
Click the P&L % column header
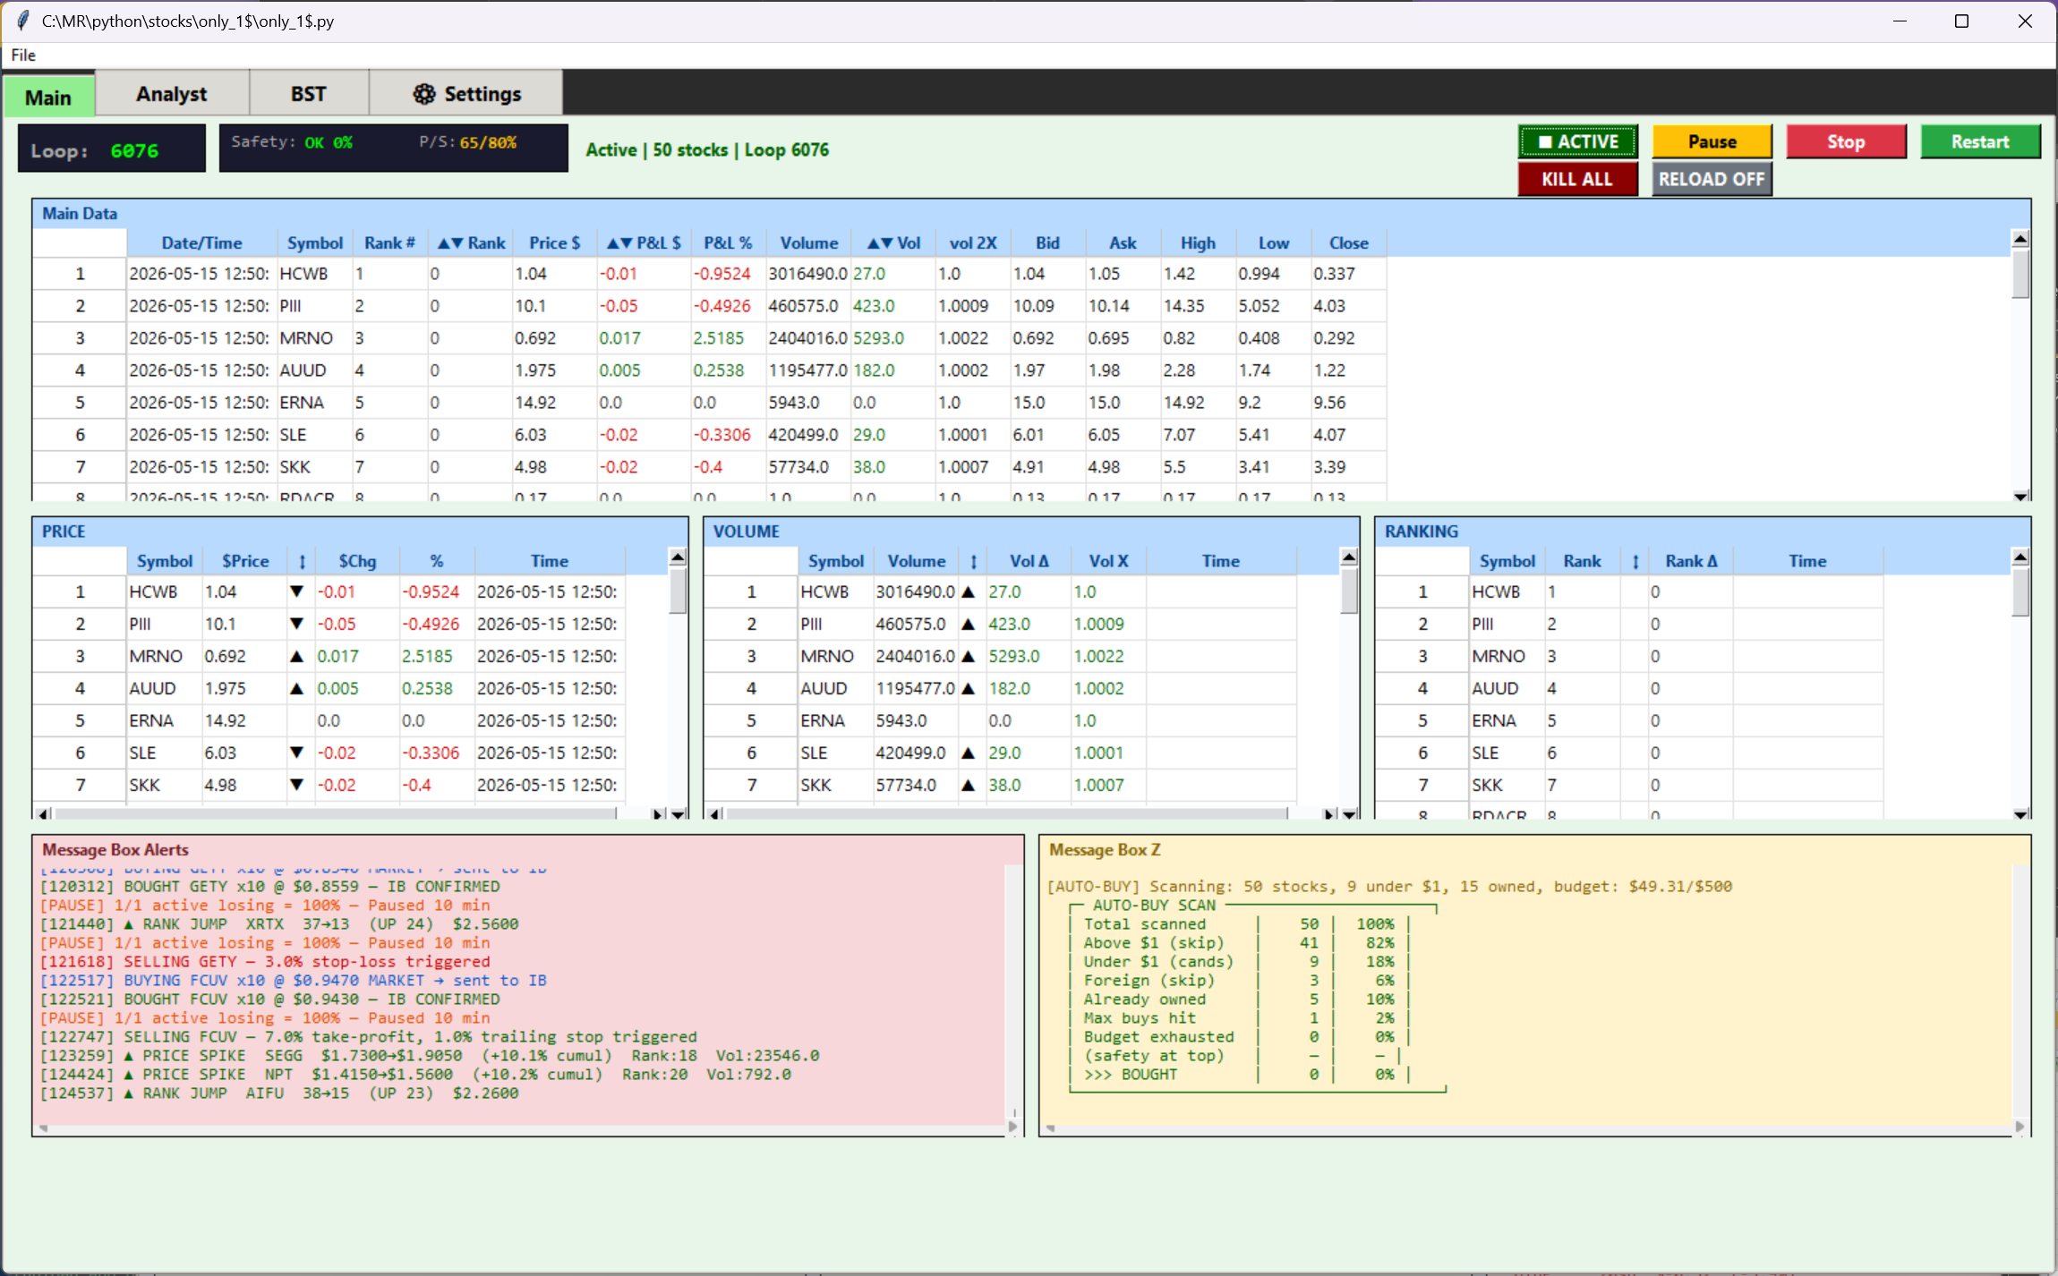click(x=728, y=242)
